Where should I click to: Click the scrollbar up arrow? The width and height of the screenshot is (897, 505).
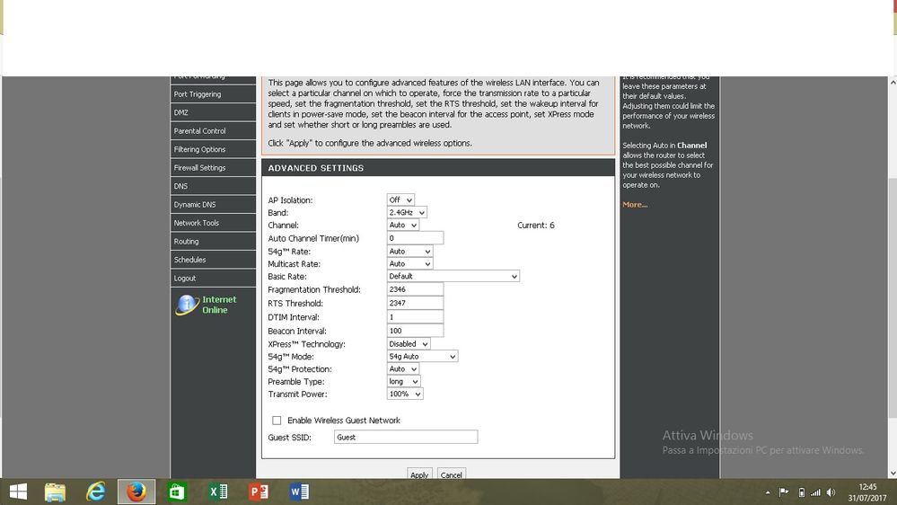coord(893,82)
